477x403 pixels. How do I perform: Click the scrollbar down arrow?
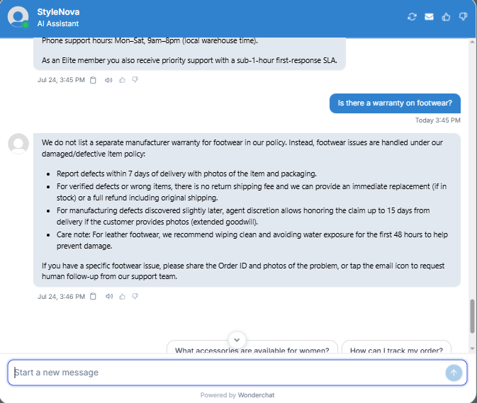(x=472, y=348)
